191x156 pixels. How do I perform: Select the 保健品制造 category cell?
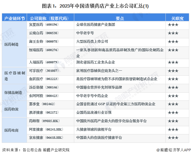[x=14, y=92]
